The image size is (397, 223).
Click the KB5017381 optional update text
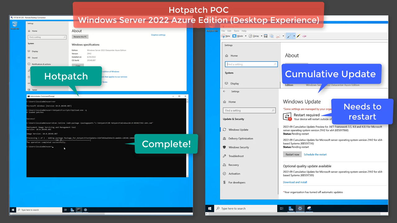click(333, 173)
